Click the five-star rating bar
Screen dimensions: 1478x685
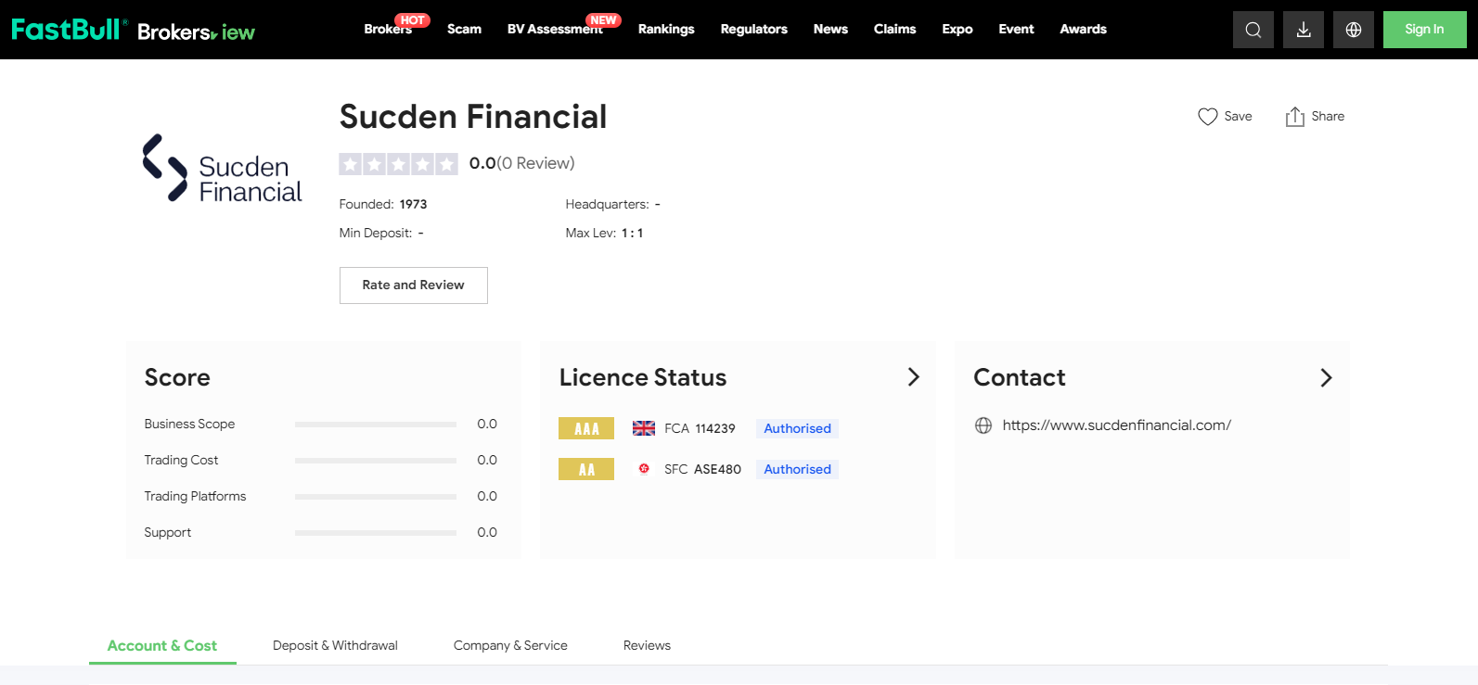pyautogui.click(x=398, y=164)
